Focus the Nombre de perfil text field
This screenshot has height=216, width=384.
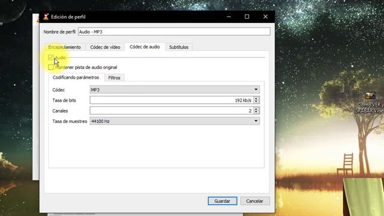tap(174, 32)
